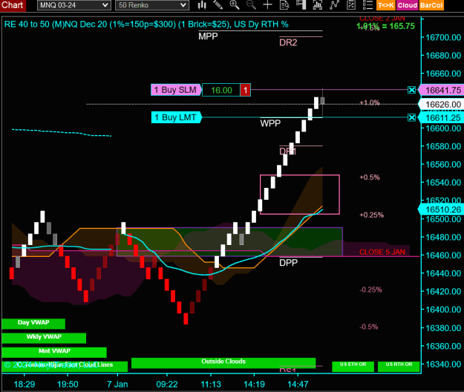Click the 19:50 time axis label

tap(68, 385)
